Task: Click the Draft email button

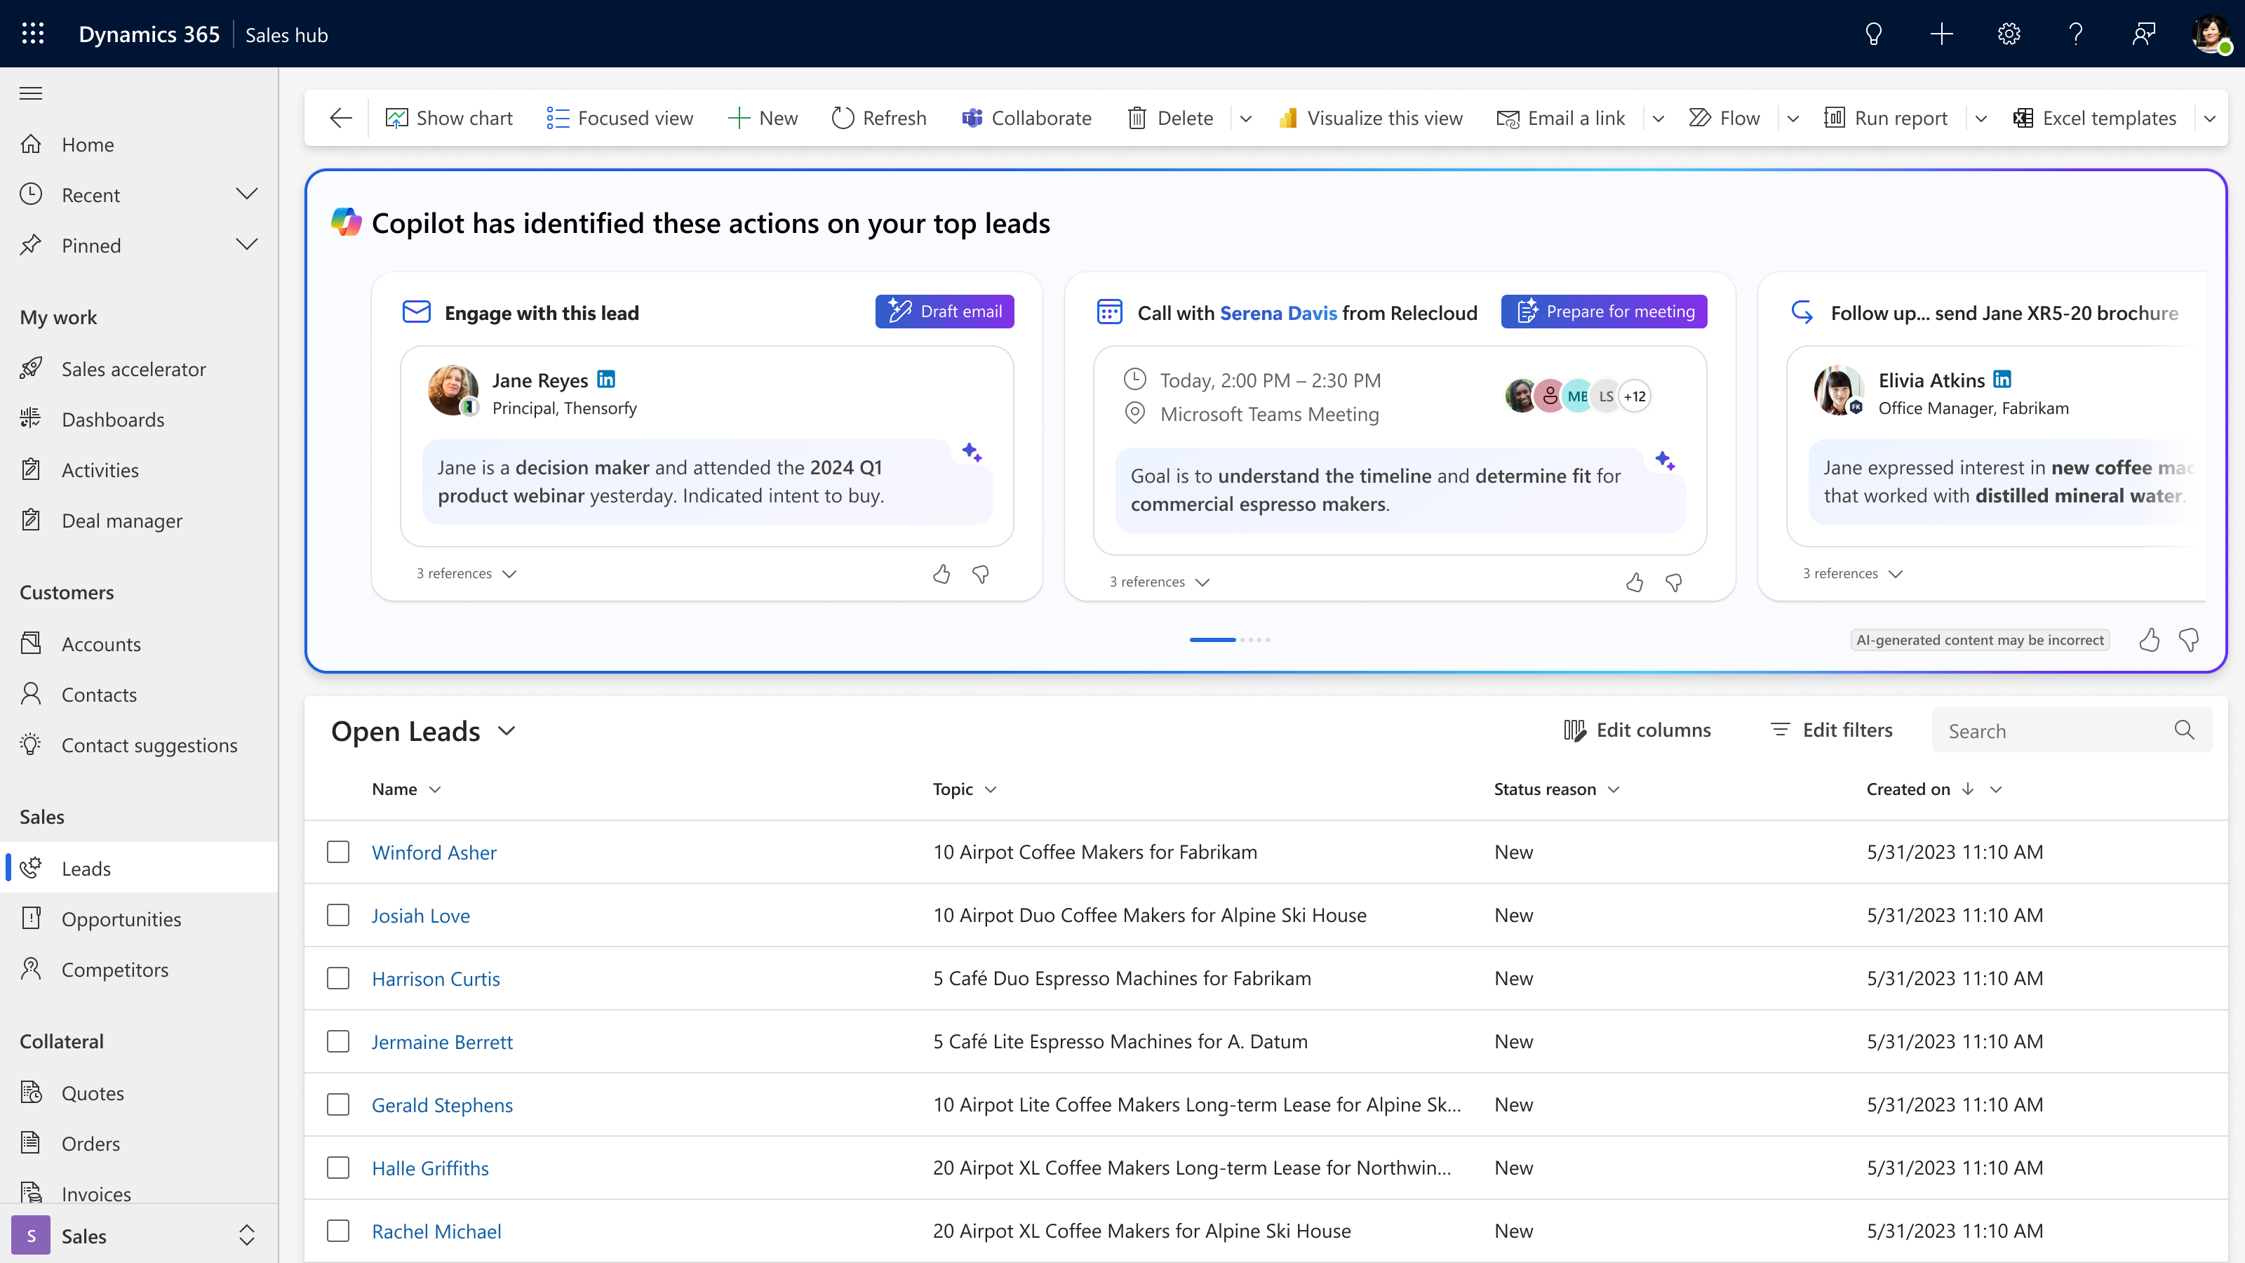Action: click(x=944, y=311)
